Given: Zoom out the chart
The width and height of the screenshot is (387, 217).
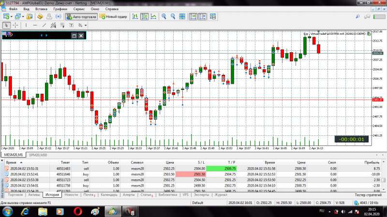Looking at the screenshot, I should 173,16.
